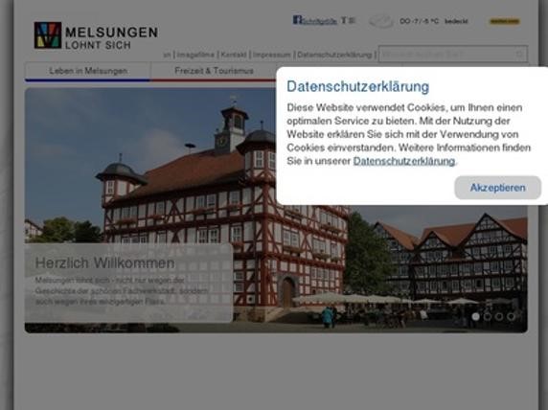Click the Herzlich Willkommen caption box
The height and width of the screenshot is (410, 548).
click(x=128, y=283)
